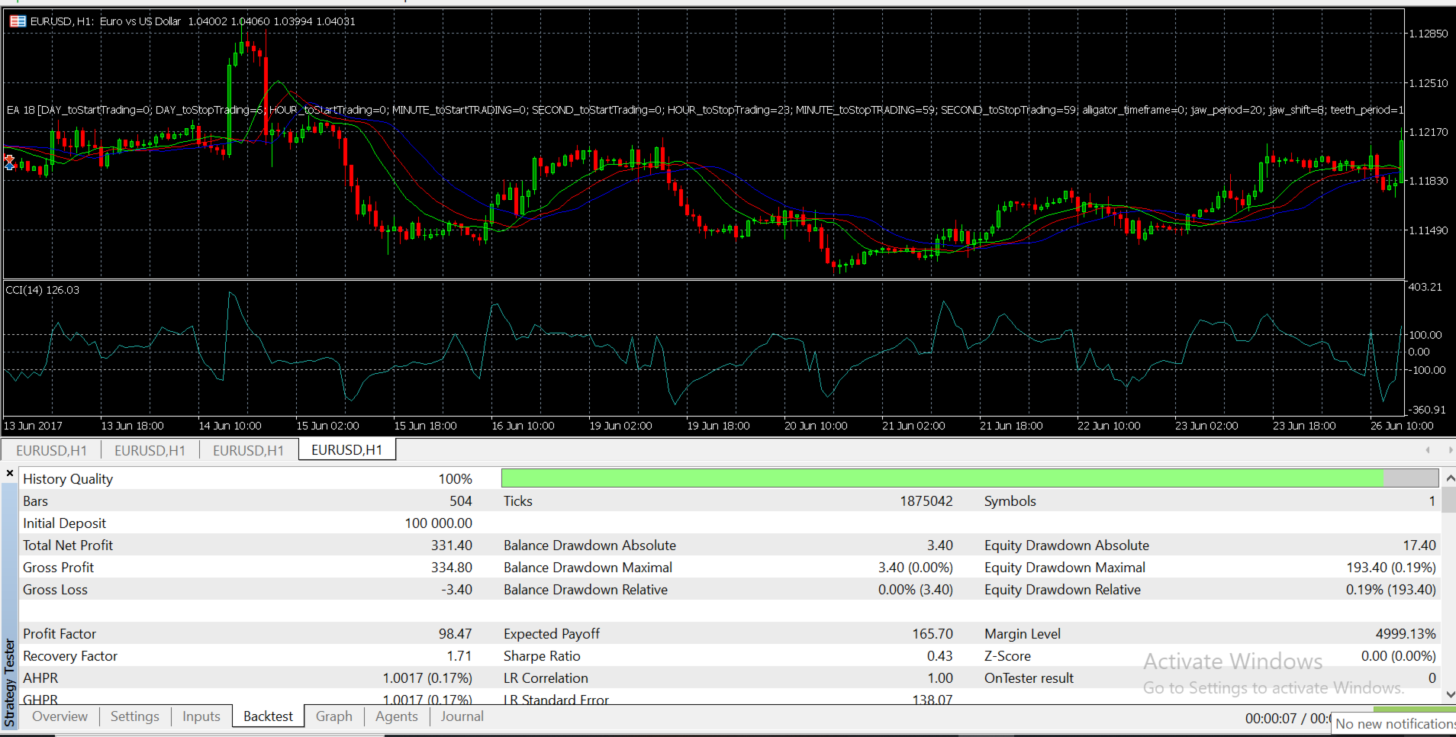Click the Recovery Factor value 1.71
The height and width of the screenshot is (737, 1456).
[459, 656]
